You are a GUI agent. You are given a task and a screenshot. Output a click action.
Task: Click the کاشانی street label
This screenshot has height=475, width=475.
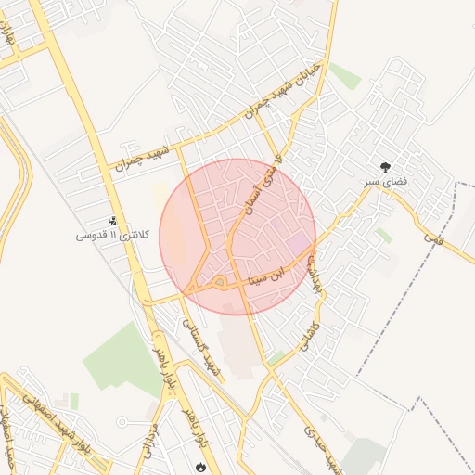310,337
